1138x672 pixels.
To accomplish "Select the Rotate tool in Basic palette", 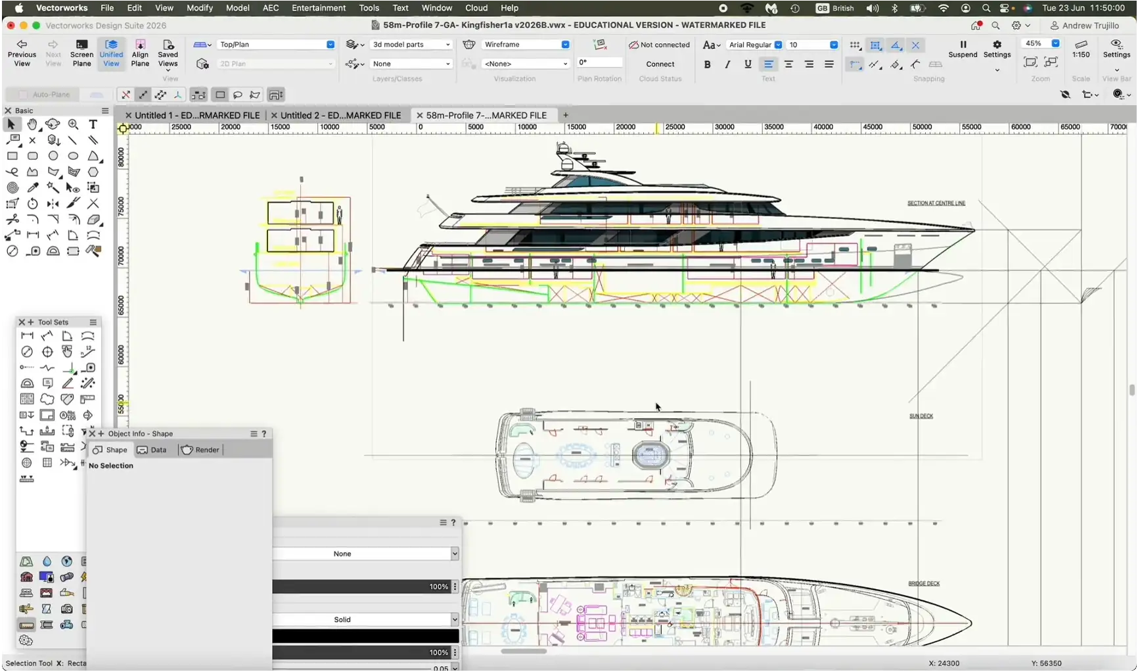I will click(32, 204).
